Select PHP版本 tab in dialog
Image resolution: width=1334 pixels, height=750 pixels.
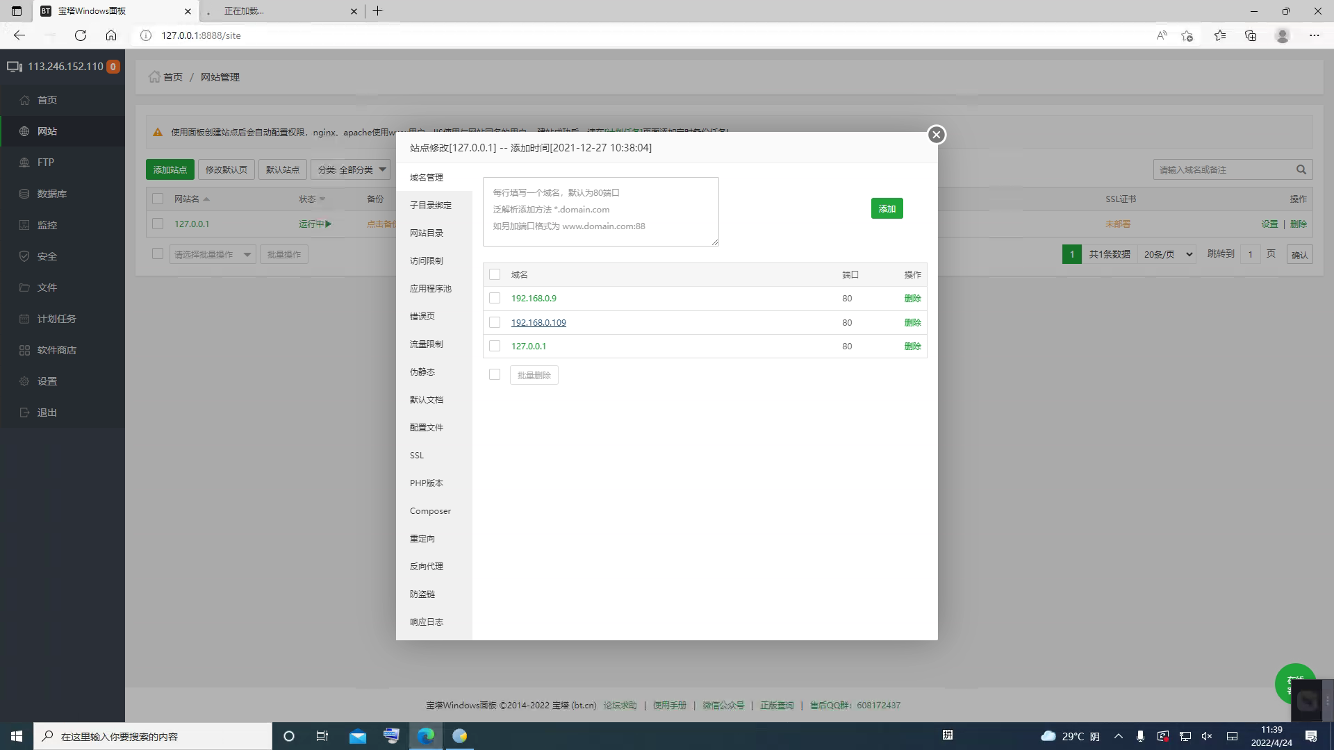[x=427, y=483]
